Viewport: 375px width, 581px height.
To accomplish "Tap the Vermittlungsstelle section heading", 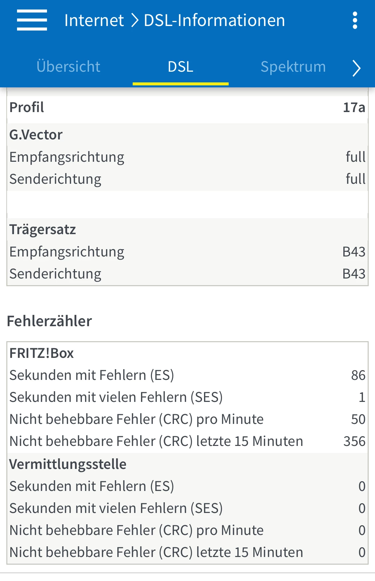I will 68,464.
